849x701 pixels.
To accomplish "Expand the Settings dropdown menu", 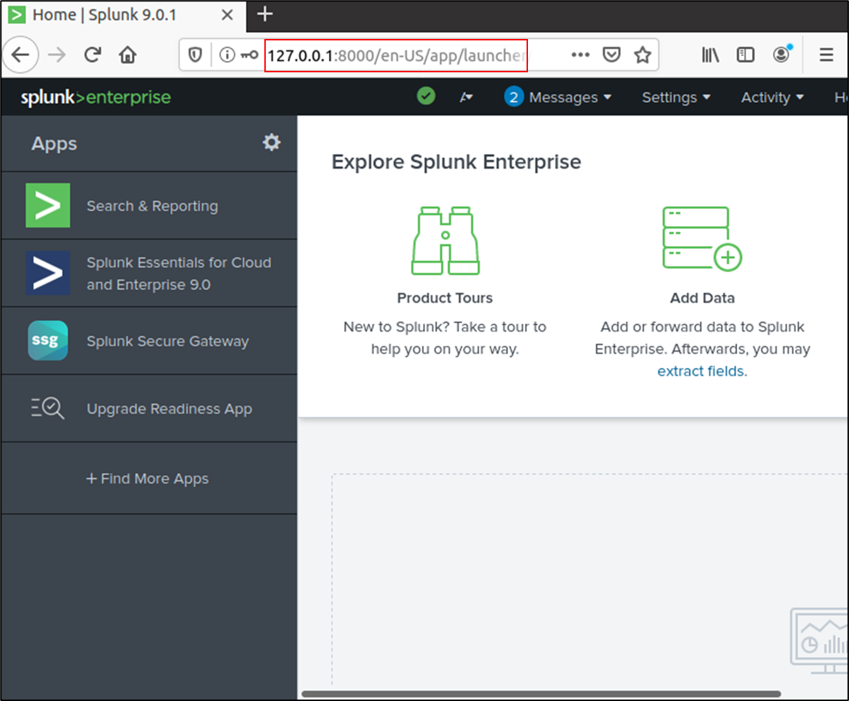I will 676,98.
